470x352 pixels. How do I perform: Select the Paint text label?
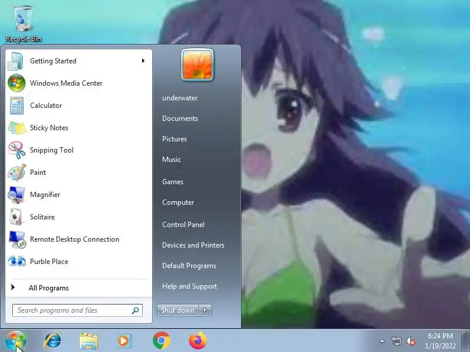click(x=38, y=172)
